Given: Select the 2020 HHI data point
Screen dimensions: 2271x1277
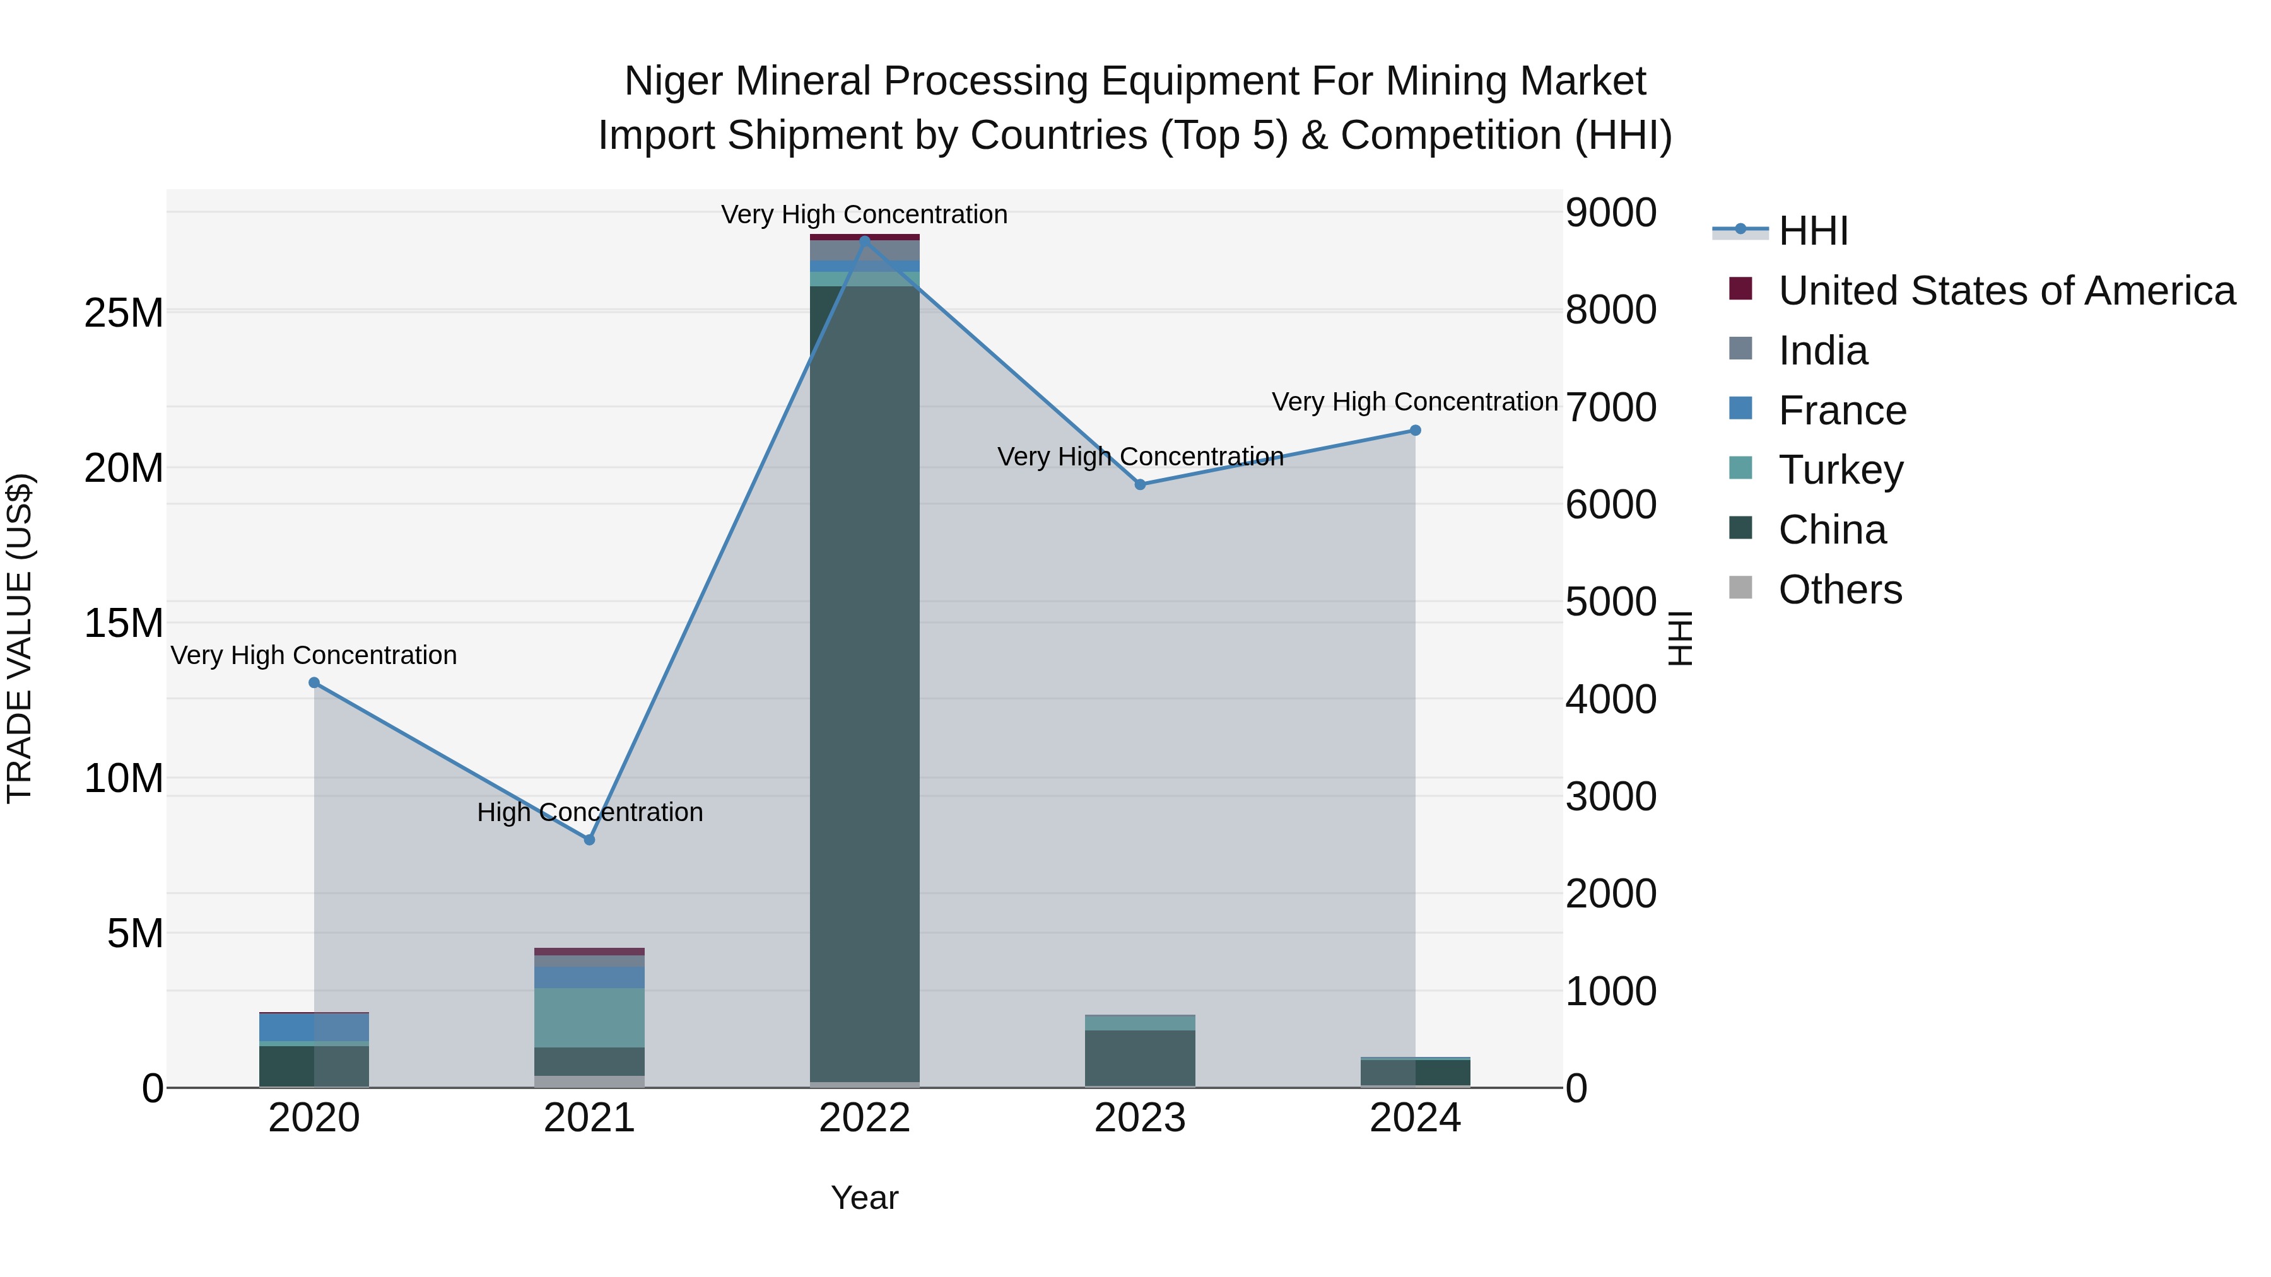Looking at the screenshot, I should 314,683.
